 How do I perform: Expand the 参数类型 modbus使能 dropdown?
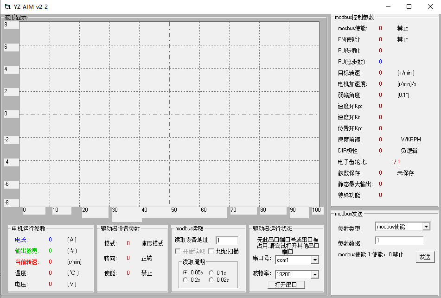[x=426, y=227]
